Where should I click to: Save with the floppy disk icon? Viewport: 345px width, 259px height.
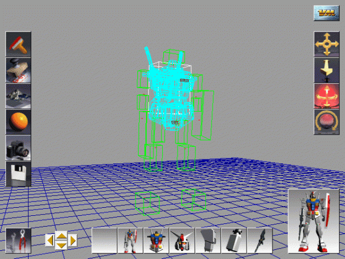[18, 174]
